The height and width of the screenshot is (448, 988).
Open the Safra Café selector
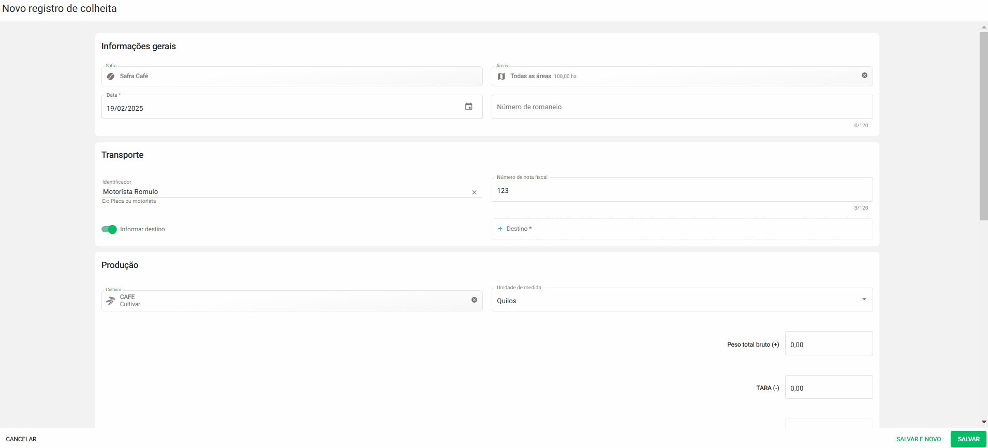pyautogui.click(x=291, y=76)
